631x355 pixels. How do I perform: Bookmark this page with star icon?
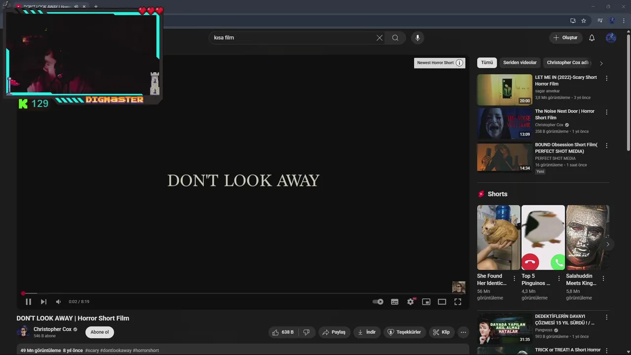(x=584, y=21)
